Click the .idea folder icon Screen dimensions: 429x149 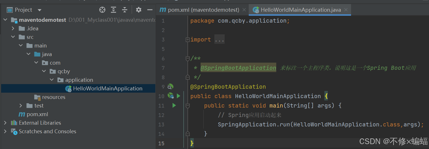click(x=22, y=29)
